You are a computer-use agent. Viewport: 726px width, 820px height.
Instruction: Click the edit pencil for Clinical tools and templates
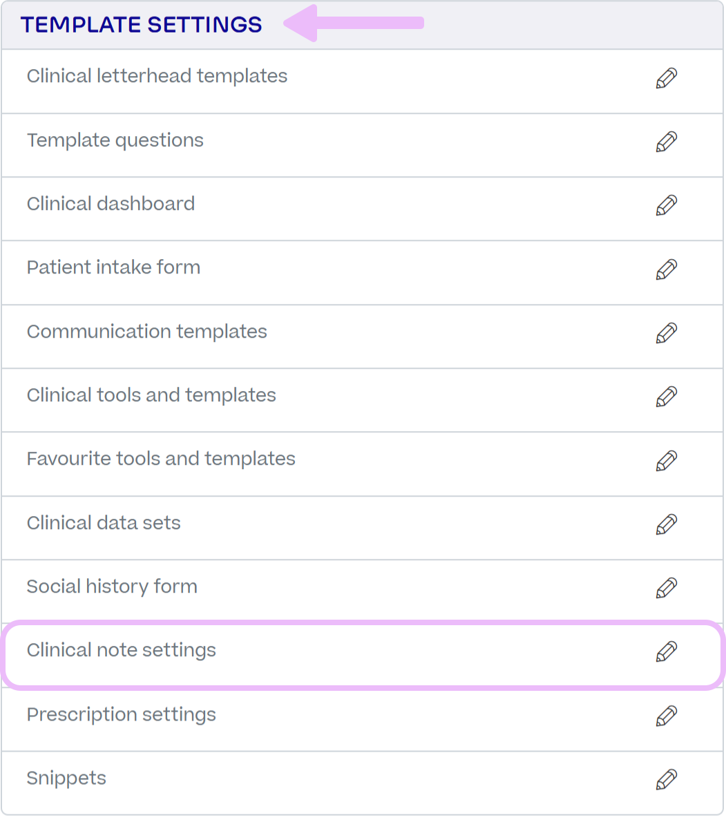click(667, 397)
